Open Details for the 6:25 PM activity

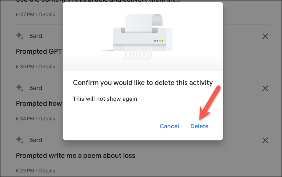click(x=47, y=170)
